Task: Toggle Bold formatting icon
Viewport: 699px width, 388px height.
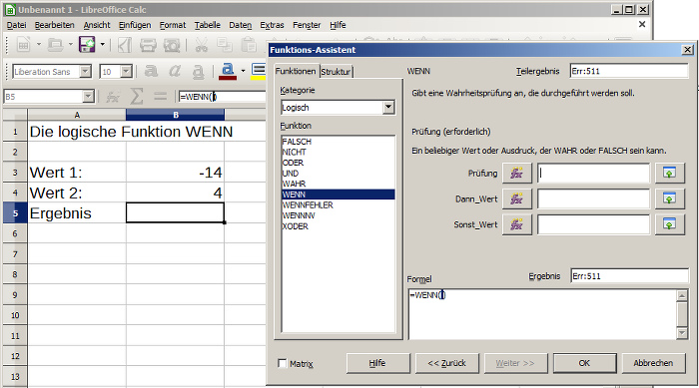Action: (x=151, y=71)
